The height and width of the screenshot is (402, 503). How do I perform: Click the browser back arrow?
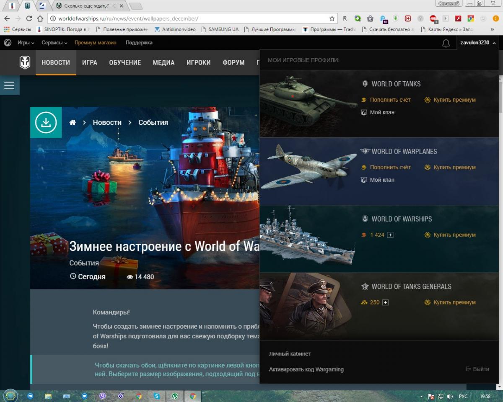pos(7,18)
